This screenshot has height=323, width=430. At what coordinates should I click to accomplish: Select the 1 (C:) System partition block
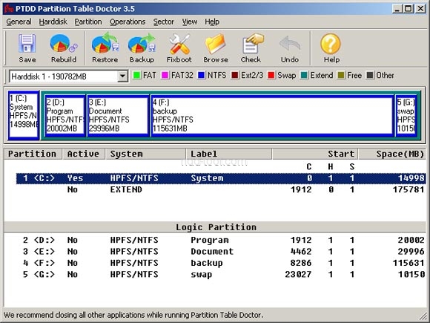[x=24, y=115]
